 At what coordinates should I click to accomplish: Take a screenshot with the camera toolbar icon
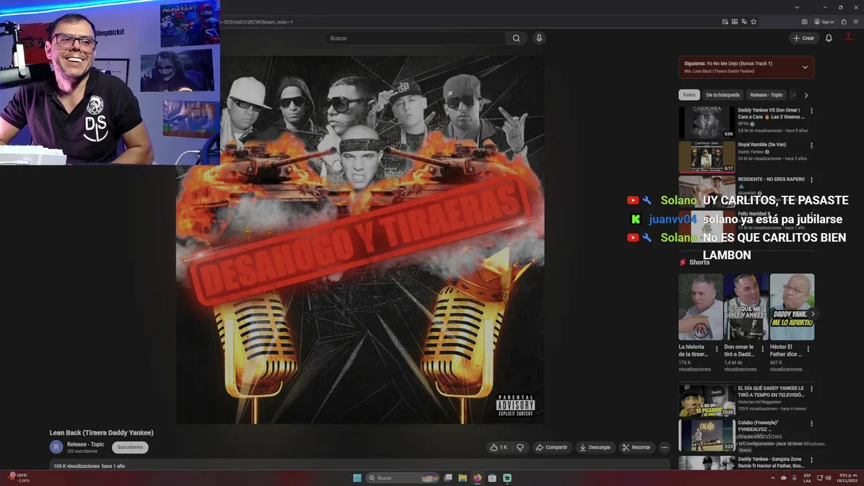click(805, 22)
